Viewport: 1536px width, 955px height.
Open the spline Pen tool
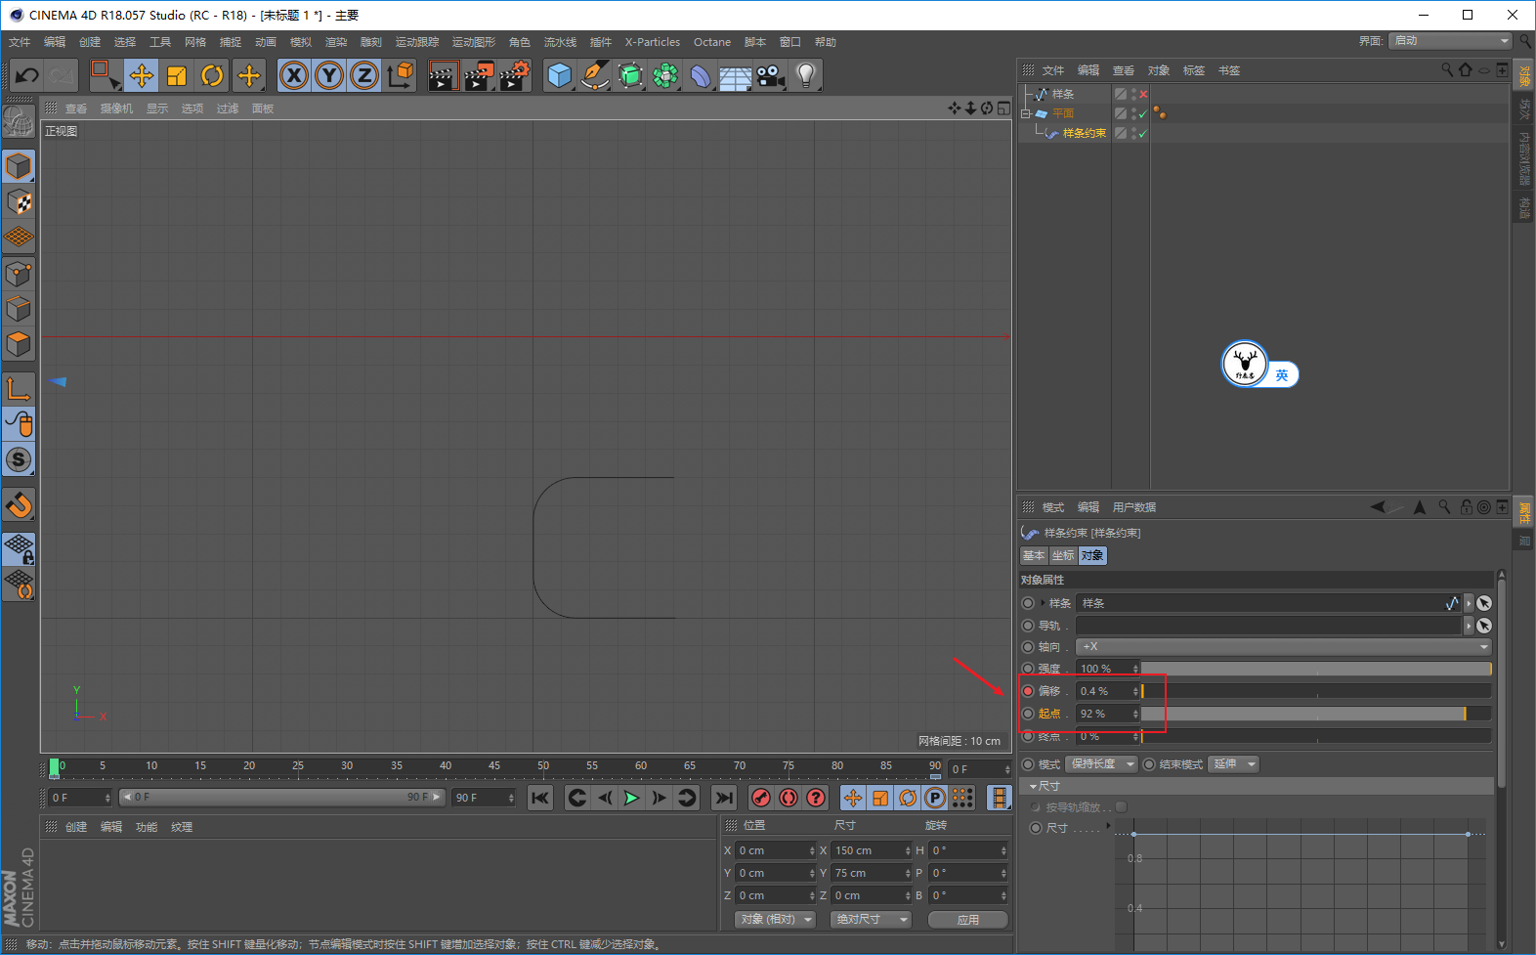pos(594,75)
